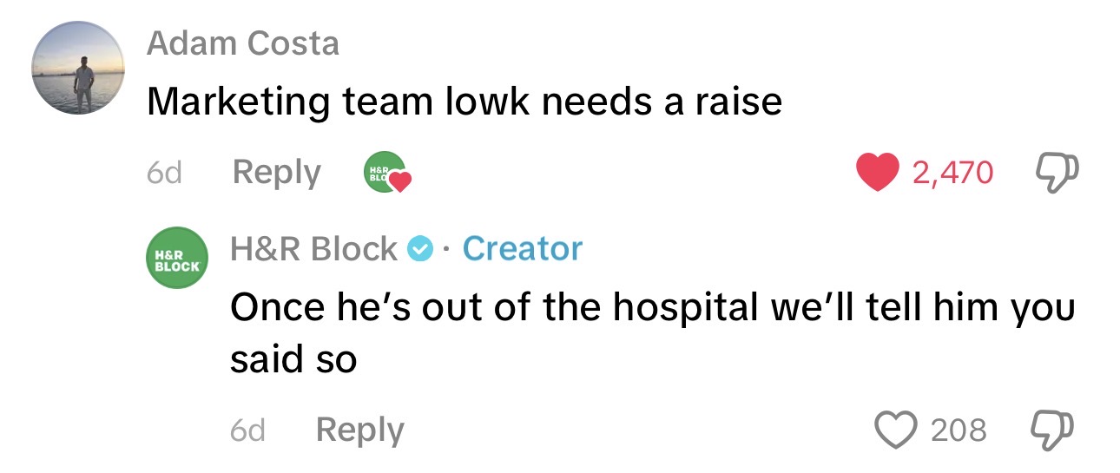Tap the creator-liked H&R Block heart badge
Viewport: 1120px width, 473px height.
[385, 173]
